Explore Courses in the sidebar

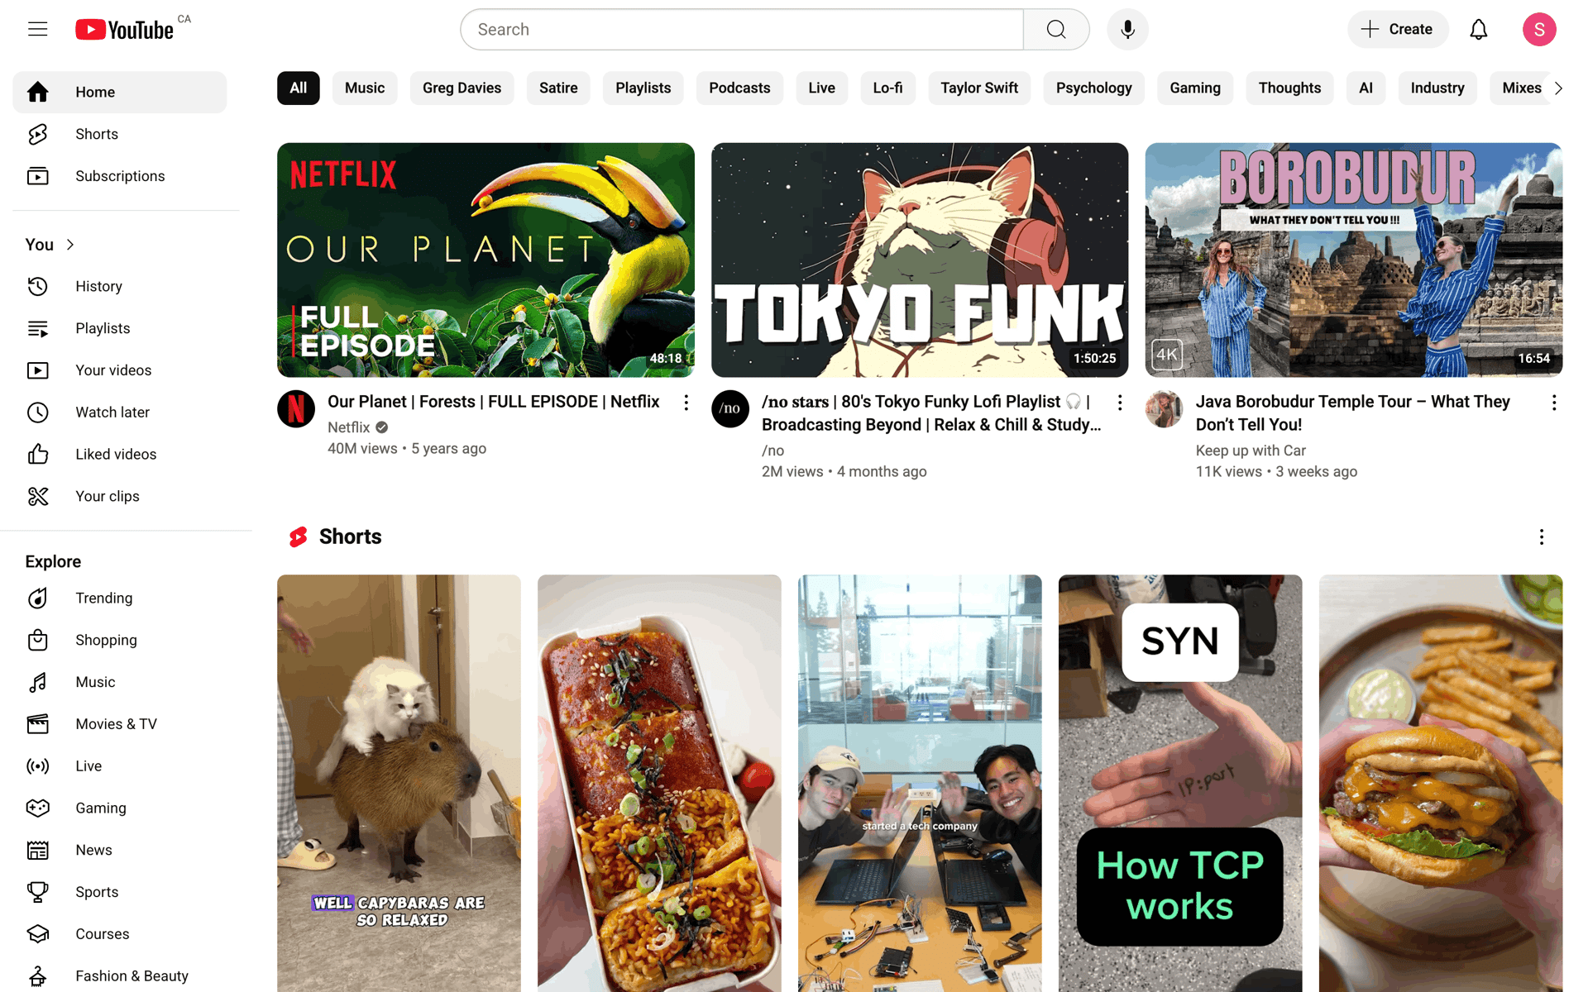pos(120,935)
